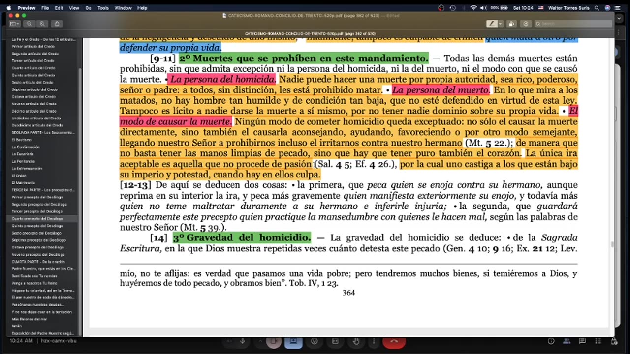Image resolution: width=630 pixels, height=354 pixels.
Task: Open the sidebar view options button
Action: coord(14,24)
